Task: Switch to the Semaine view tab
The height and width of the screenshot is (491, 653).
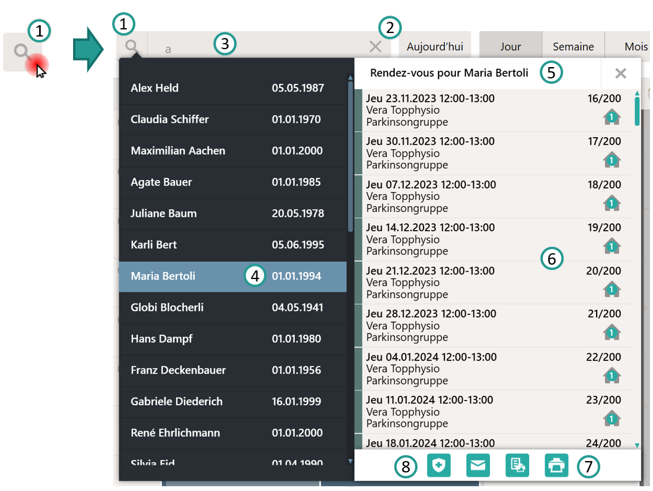Action: point(573,47)
